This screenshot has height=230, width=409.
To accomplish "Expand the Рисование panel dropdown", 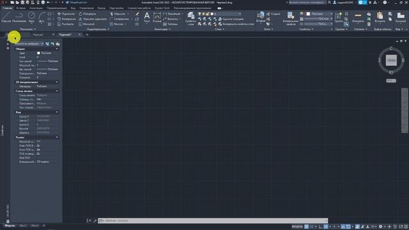I will coord(28,29).
